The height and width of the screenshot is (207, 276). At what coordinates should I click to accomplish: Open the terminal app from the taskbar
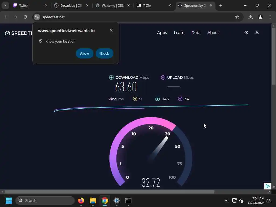128,201
